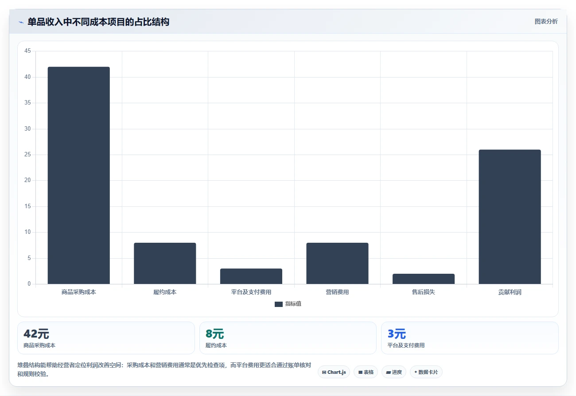Select the 履约成本 bar in chart
The height and width of the screenshot is (396, 576).
coord(165,263)
